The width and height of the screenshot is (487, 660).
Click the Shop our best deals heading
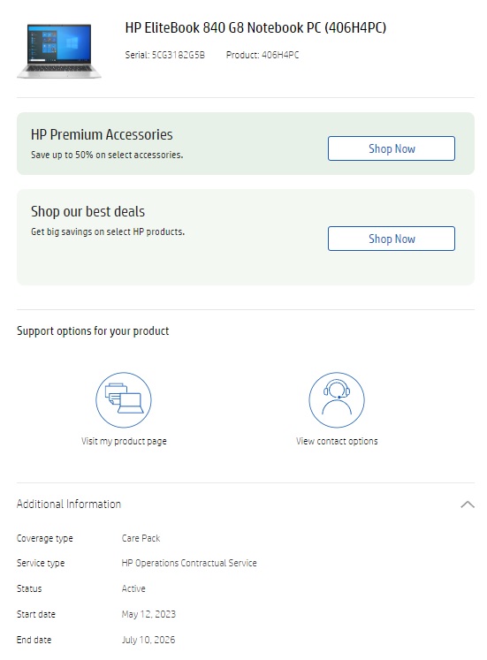point(88,211)
